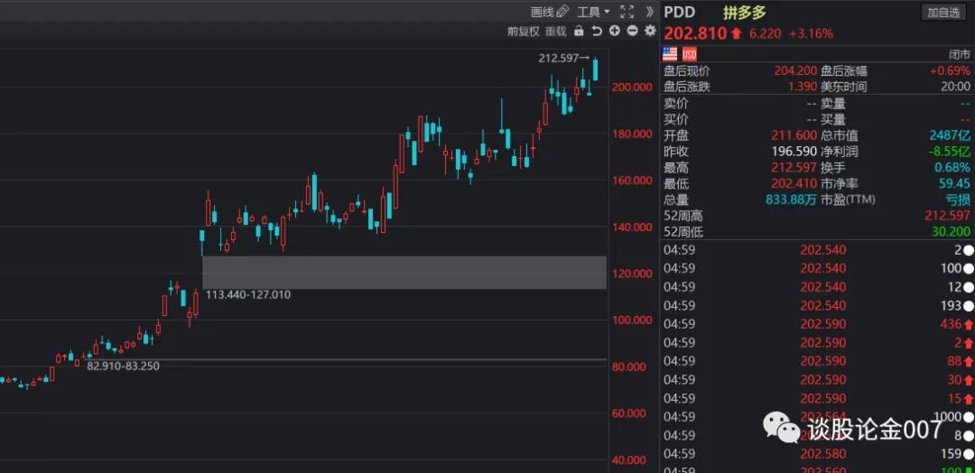Expand the 工具 tools dropdown
The height and width of the screenshot is (473, 975).
(x=594, y=11)
